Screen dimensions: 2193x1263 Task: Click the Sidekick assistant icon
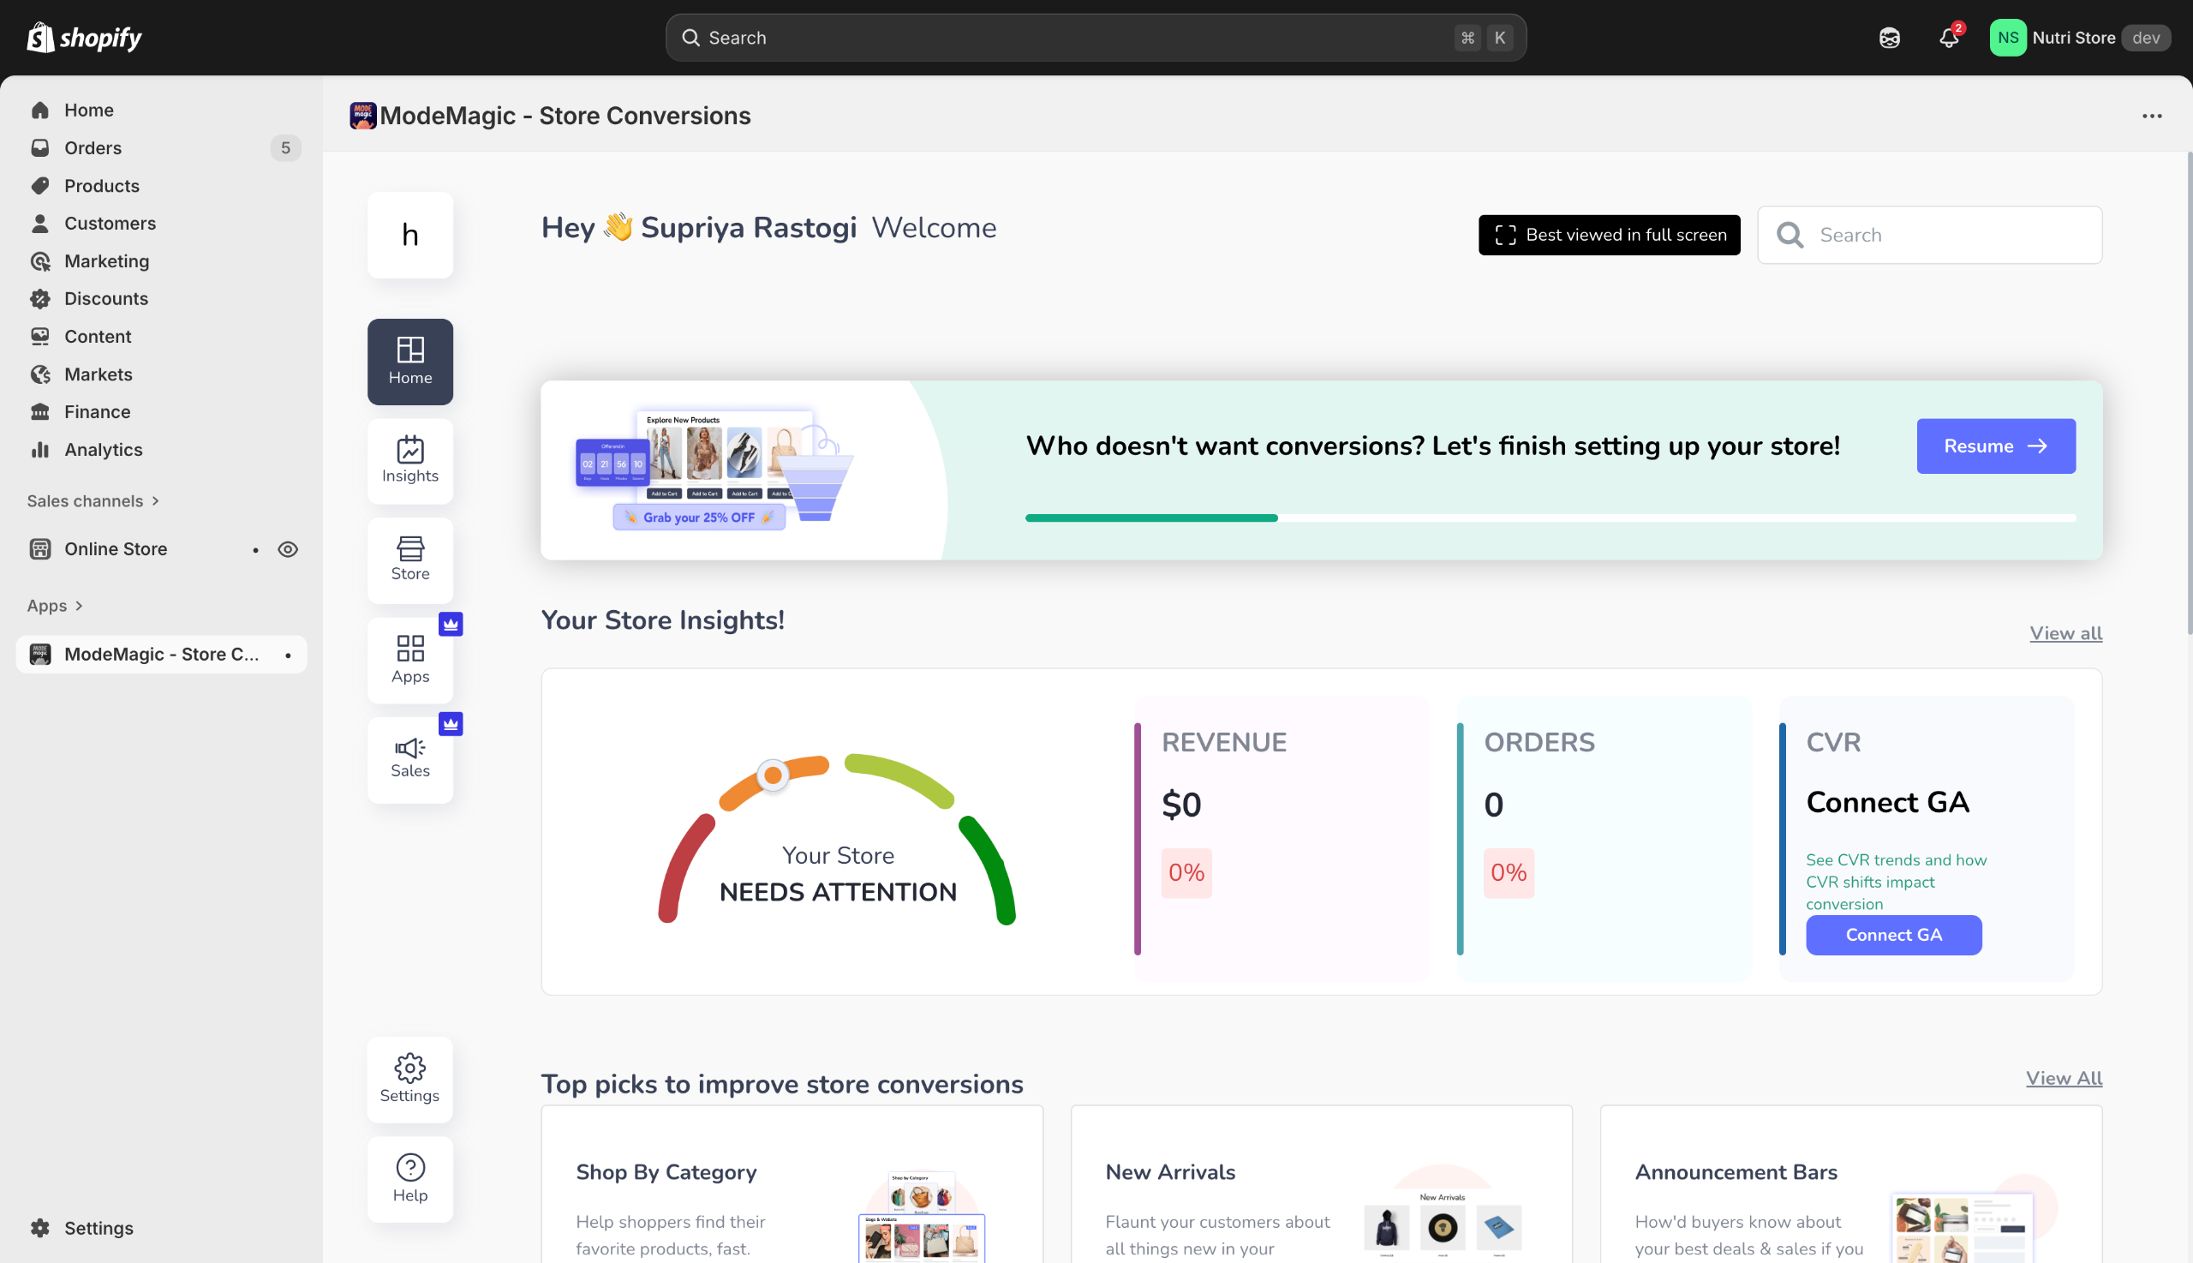click(1889, 39)
